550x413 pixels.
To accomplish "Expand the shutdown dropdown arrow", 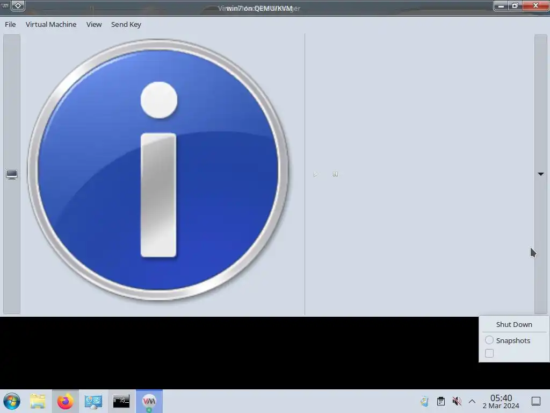I will pos(540,174).
